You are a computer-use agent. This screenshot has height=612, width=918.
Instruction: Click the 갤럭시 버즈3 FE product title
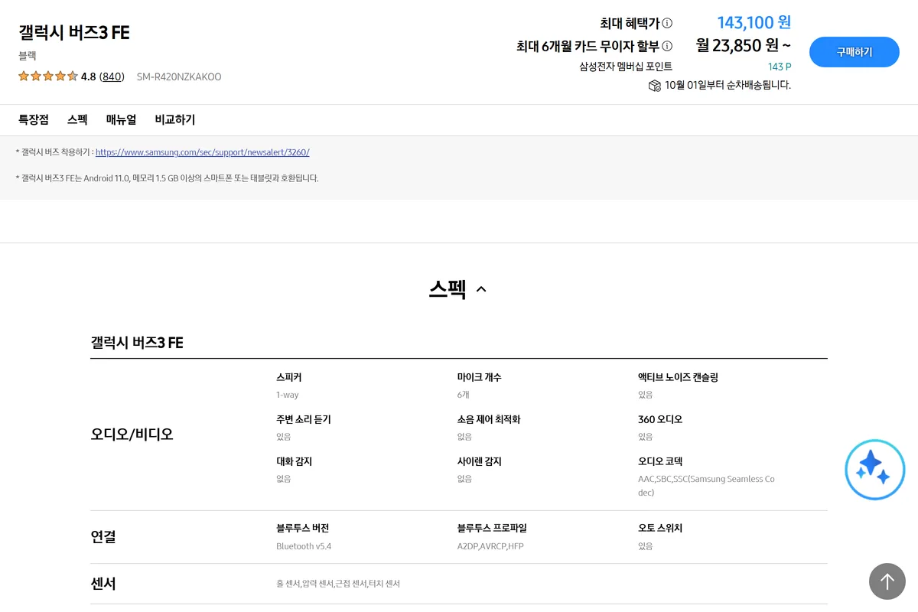(74, 32)
